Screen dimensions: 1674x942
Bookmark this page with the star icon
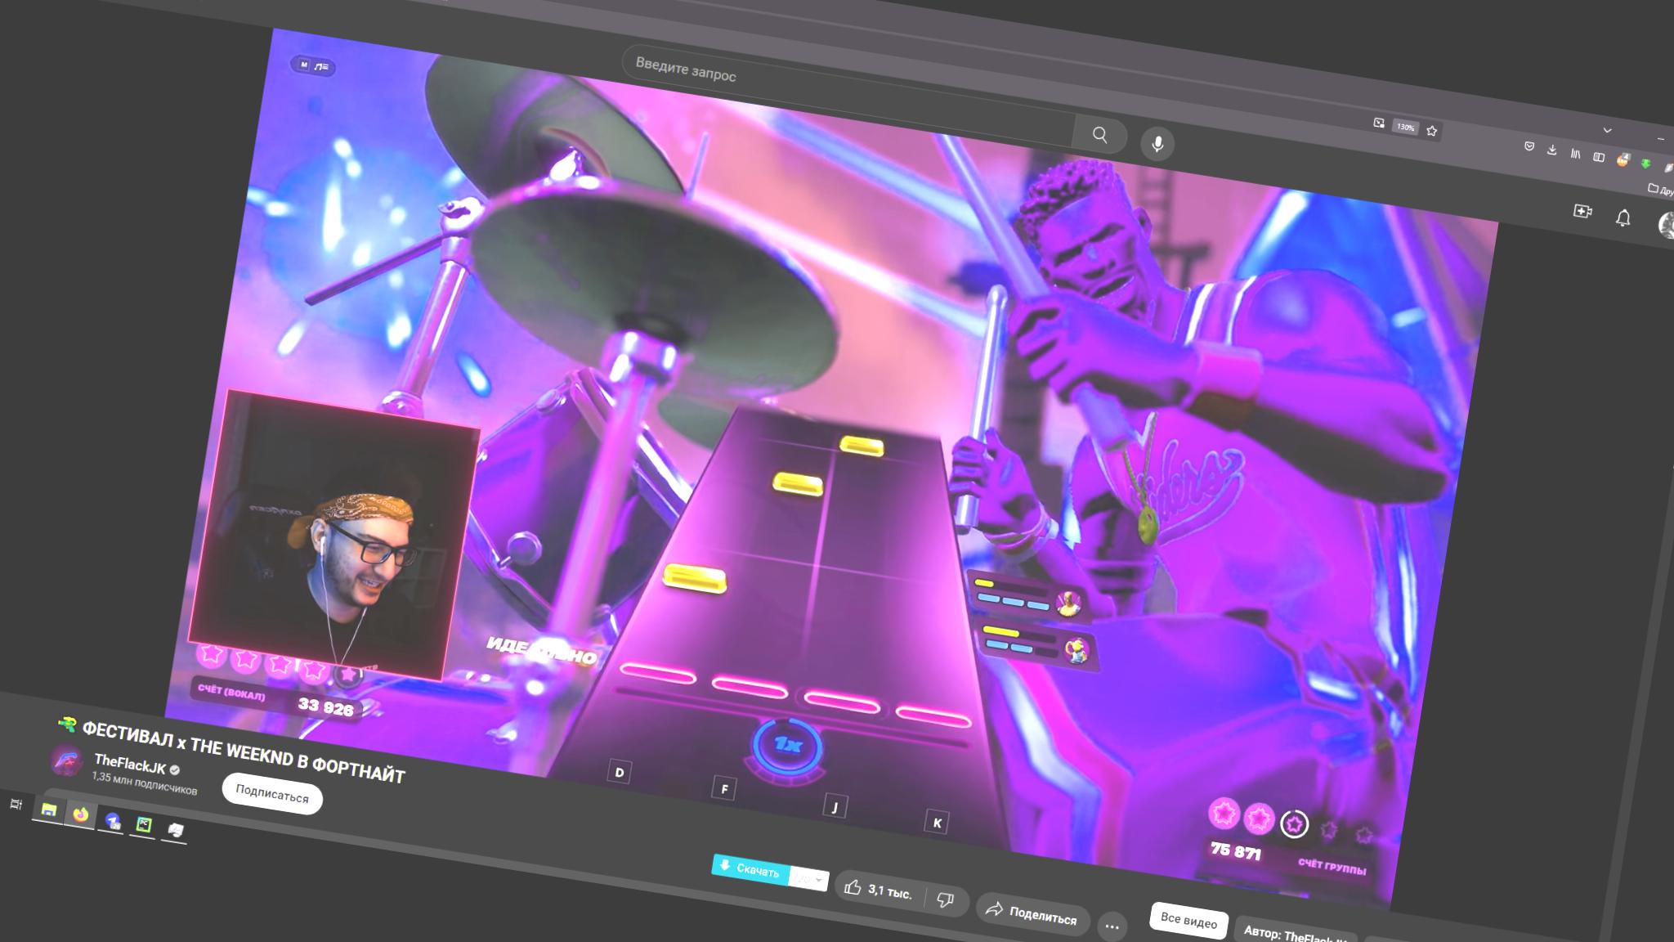tap(1431, 131)
